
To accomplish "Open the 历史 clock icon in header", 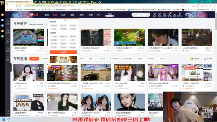I will coord(154,15).
